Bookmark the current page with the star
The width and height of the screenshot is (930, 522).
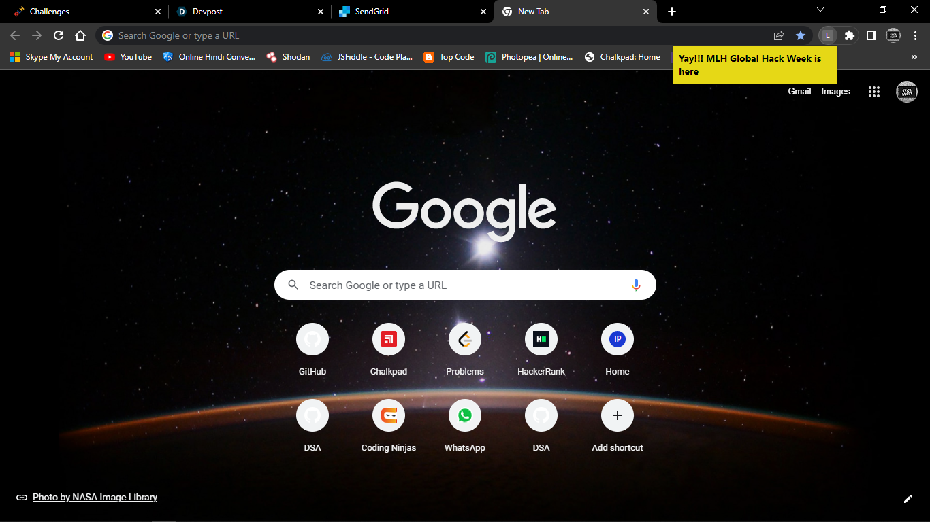[801, 35]
